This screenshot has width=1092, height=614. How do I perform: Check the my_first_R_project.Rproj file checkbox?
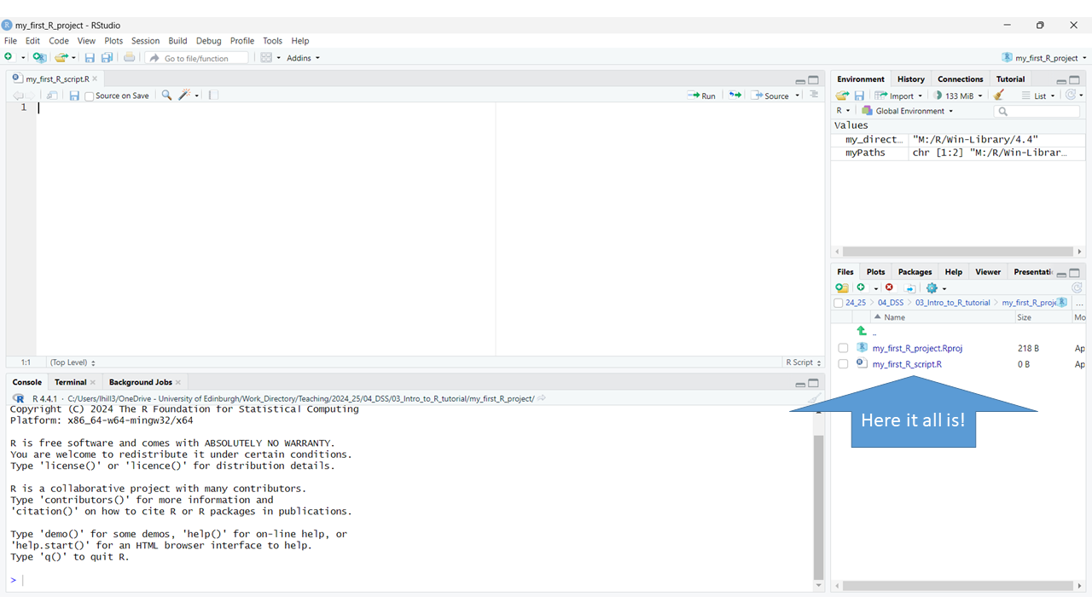843,348
